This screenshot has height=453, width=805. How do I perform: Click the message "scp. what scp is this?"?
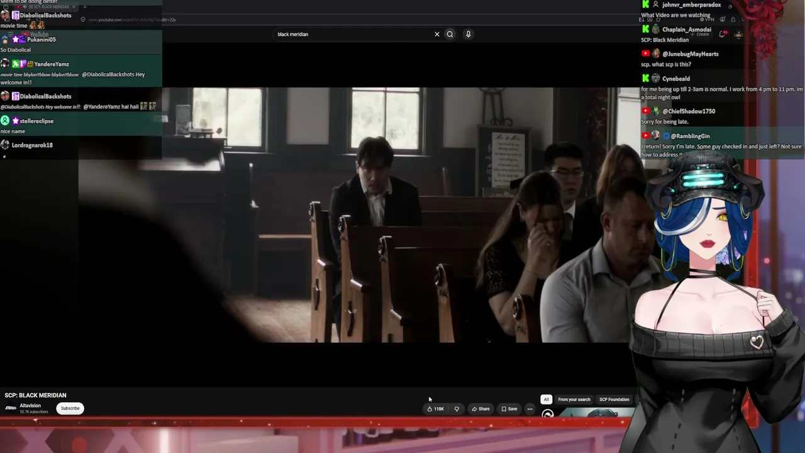tap(666, 64)
